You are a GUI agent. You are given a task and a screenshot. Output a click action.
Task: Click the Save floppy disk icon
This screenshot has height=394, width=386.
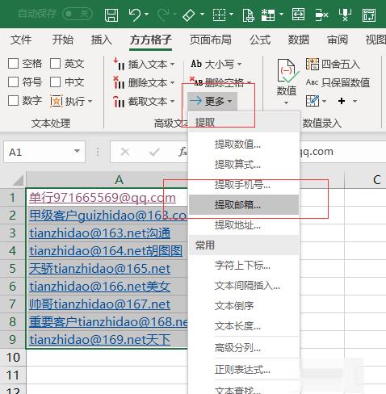111,15
